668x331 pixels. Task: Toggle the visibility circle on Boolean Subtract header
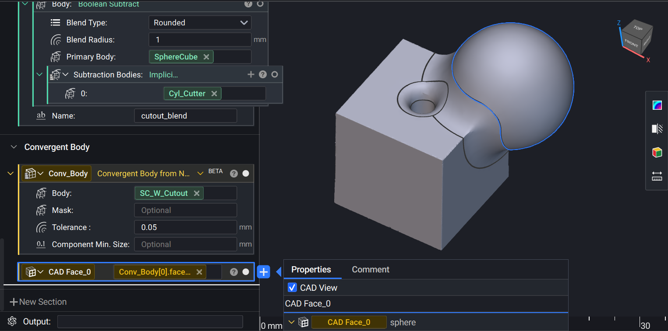point(260,4)
